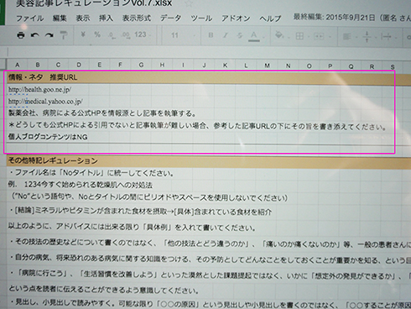Select the cell starting ・自分の病気、将来恐れのある

[210, 259]
